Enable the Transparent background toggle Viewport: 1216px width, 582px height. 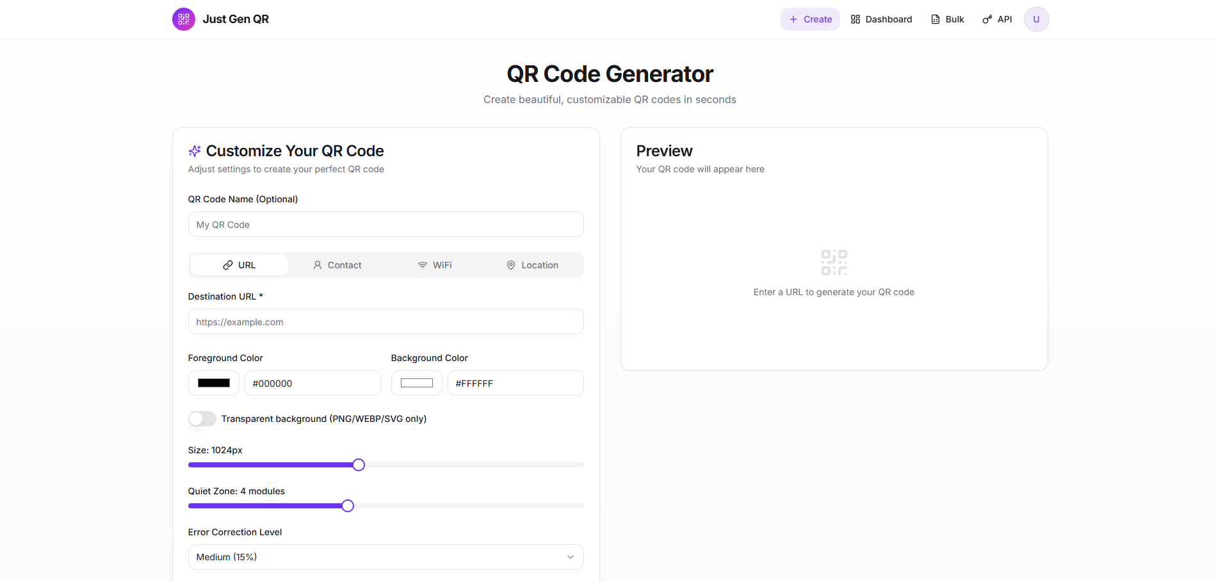point(202,418)
